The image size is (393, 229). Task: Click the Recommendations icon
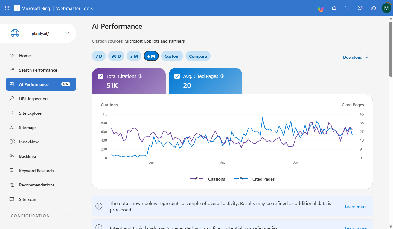tap(12, 185)
